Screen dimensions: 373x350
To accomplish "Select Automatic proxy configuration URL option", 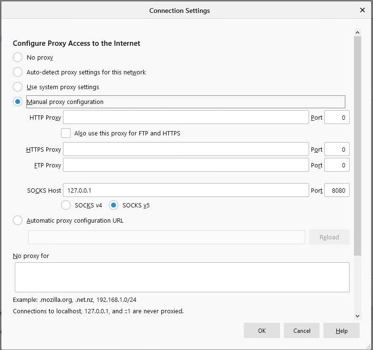I will pyautogui.click(x=18, y=220).
